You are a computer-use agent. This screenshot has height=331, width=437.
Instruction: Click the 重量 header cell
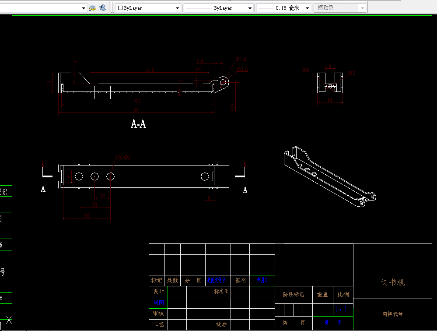coord(323,295)
